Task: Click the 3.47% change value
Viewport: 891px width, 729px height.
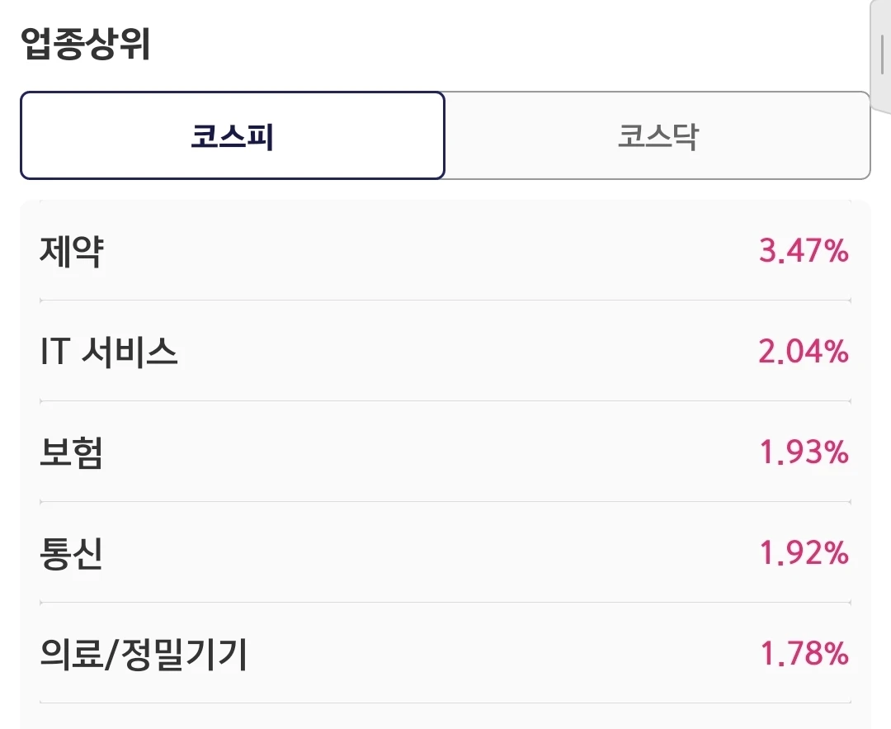Action: click(804, 251)
